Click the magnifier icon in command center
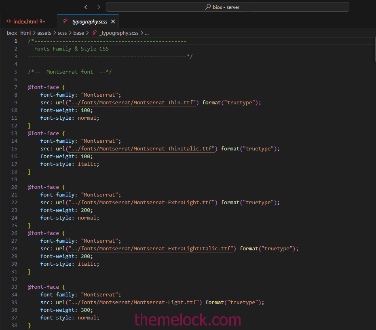 point(208,7)
